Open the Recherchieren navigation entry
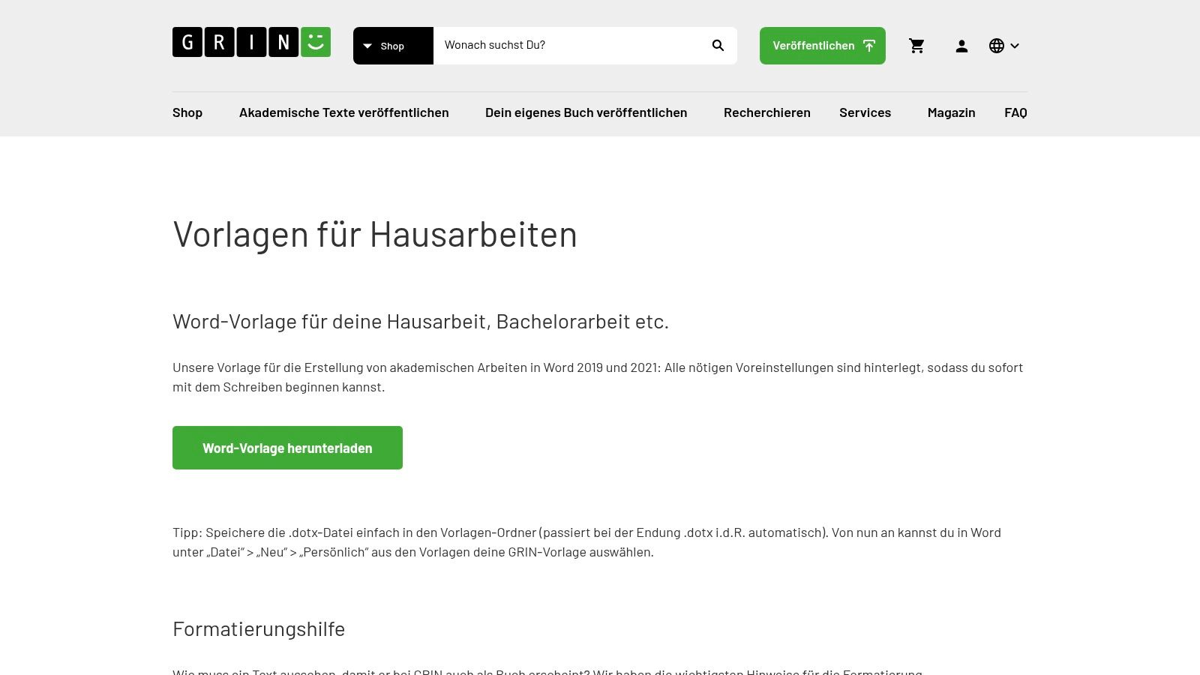This screenshot has width=1200, height=675. [x=766, y=112]
